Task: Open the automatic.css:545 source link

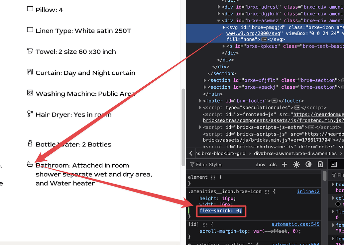Action: coord(295,224)
